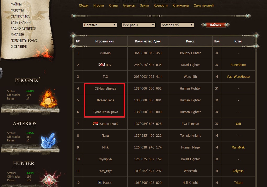Open the SuneShine clan link
The height and width of the screenshot is (187, 267).
click(x=238, y=65)
